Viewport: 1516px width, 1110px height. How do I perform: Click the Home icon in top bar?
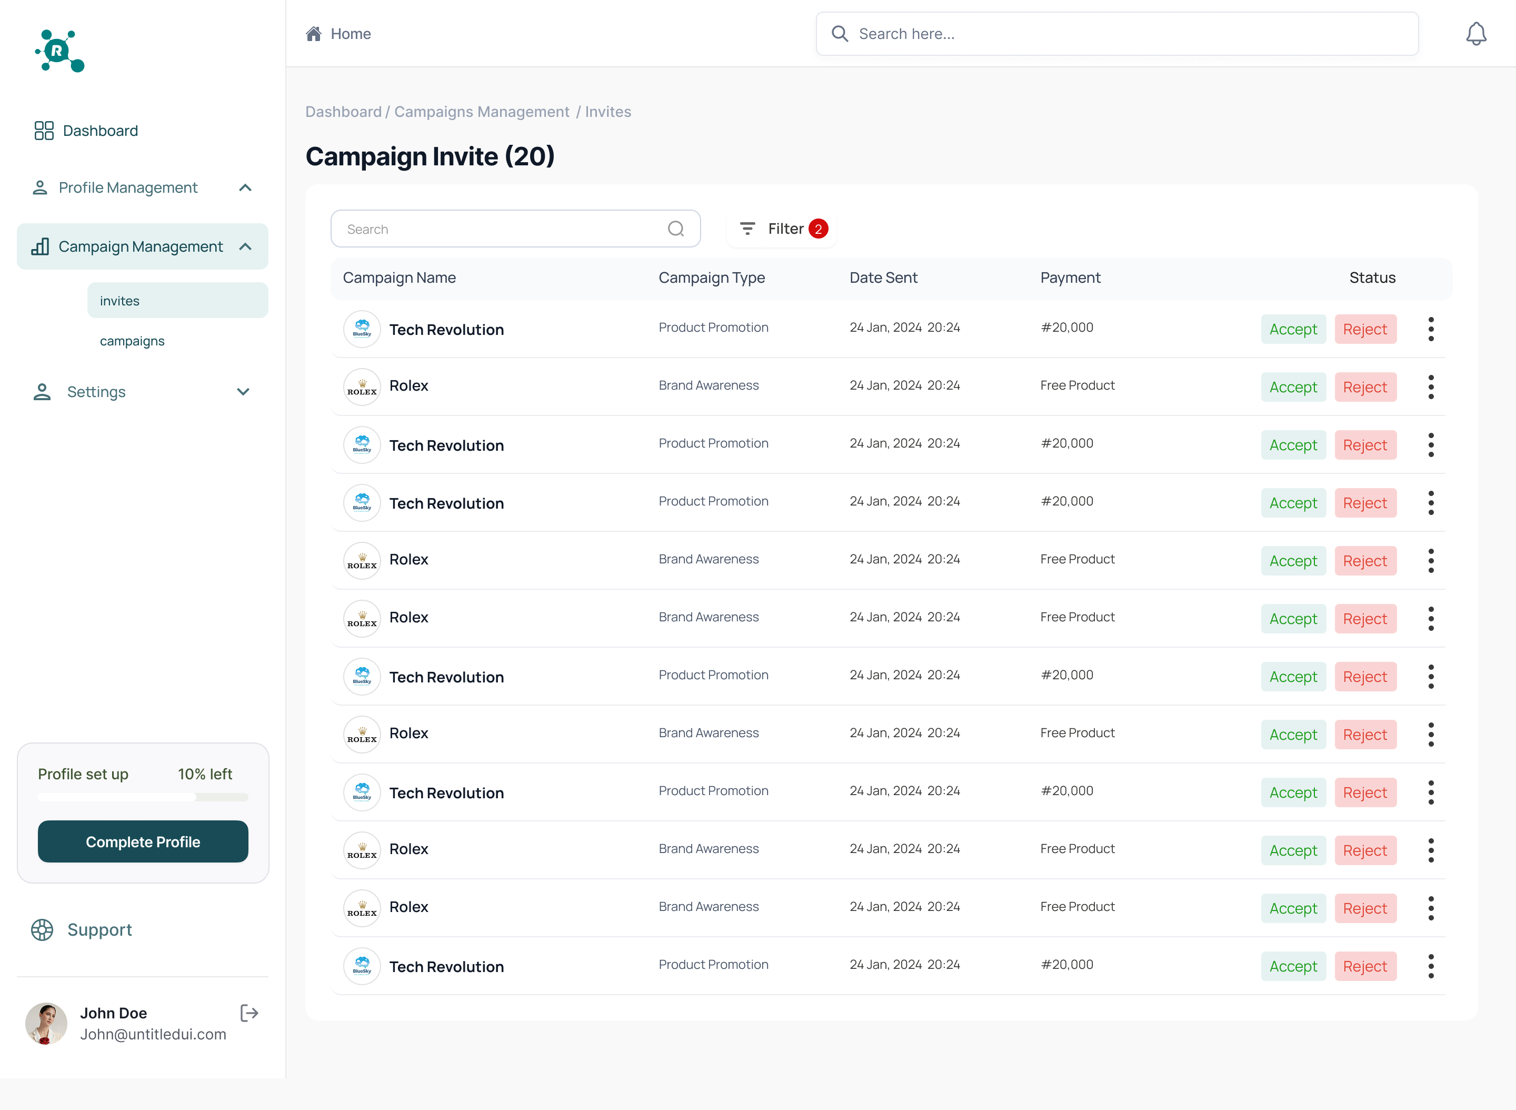pos(314,34)
